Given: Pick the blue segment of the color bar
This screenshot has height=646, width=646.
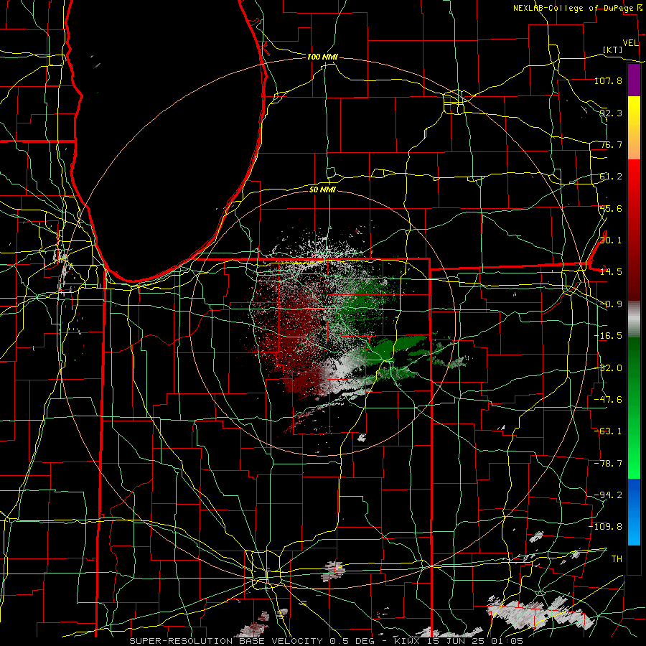Looking at the screenshot, I should point(634,512).
